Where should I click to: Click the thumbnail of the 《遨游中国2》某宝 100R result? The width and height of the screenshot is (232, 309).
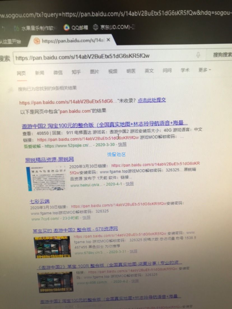pyautogui.click(x=56, y=282)
